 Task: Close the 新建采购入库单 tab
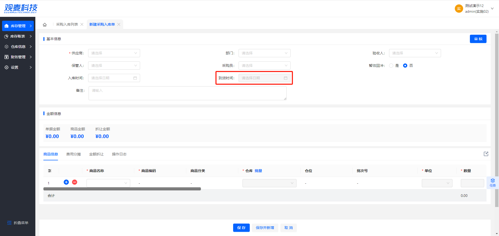119,24
